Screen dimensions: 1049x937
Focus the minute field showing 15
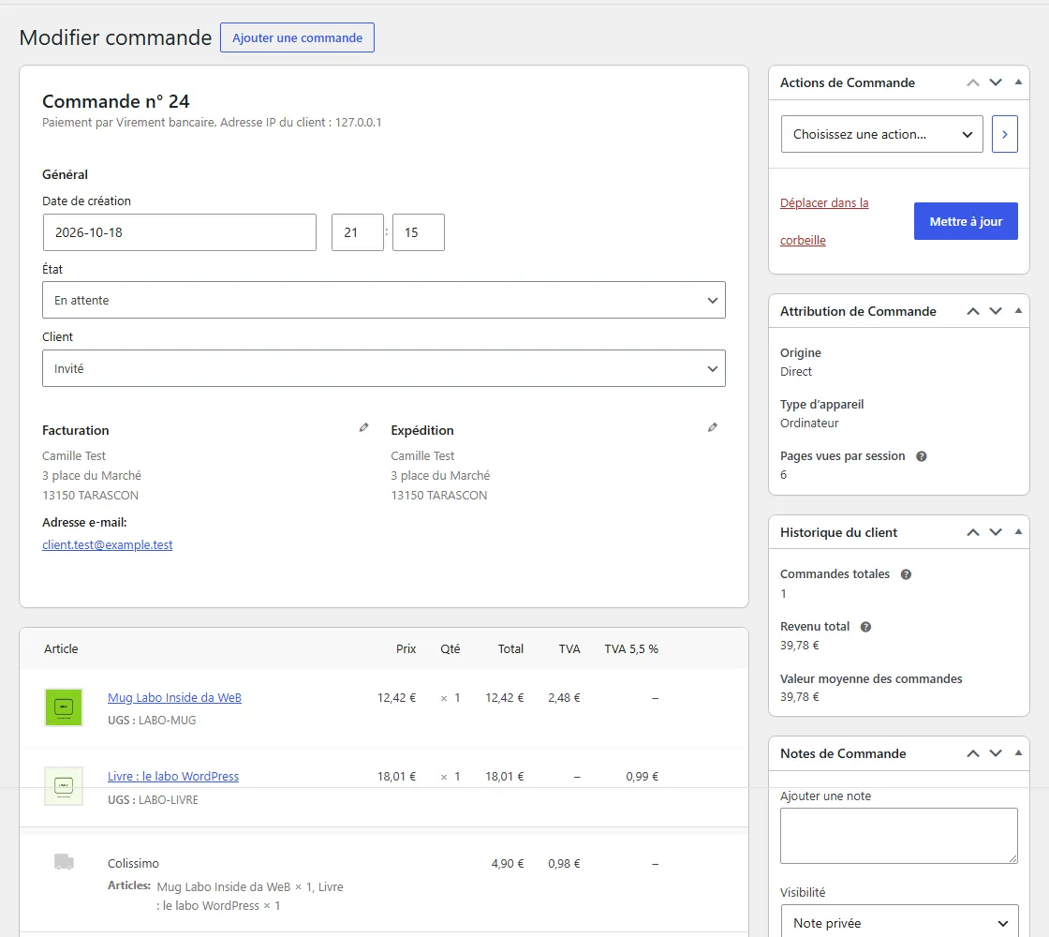click(x=418, y=232)
